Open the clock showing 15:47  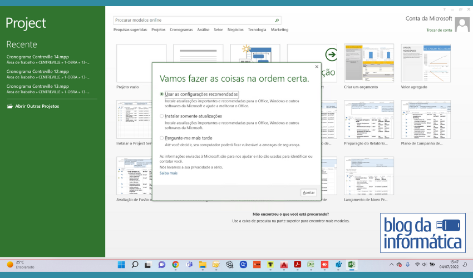point(449,265)
